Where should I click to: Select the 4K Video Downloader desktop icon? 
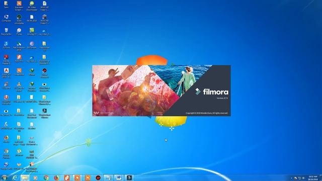(32, 6)
